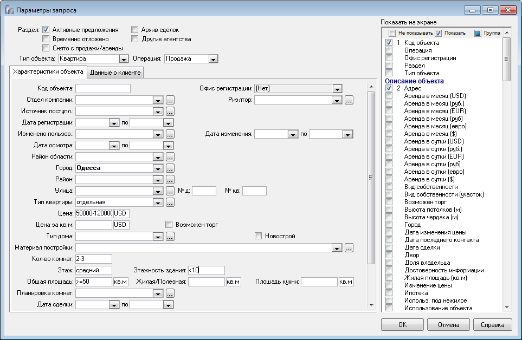This screenshot has height=340, width=522.
Task: Click the Отмена button
Action: pos(448,324)
